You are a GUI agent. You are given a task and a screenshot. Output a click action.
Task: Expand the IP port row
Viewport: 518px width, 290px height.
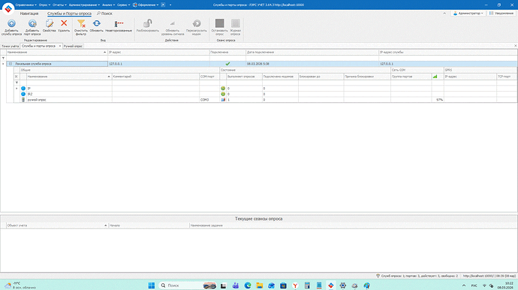click(17, 89)
